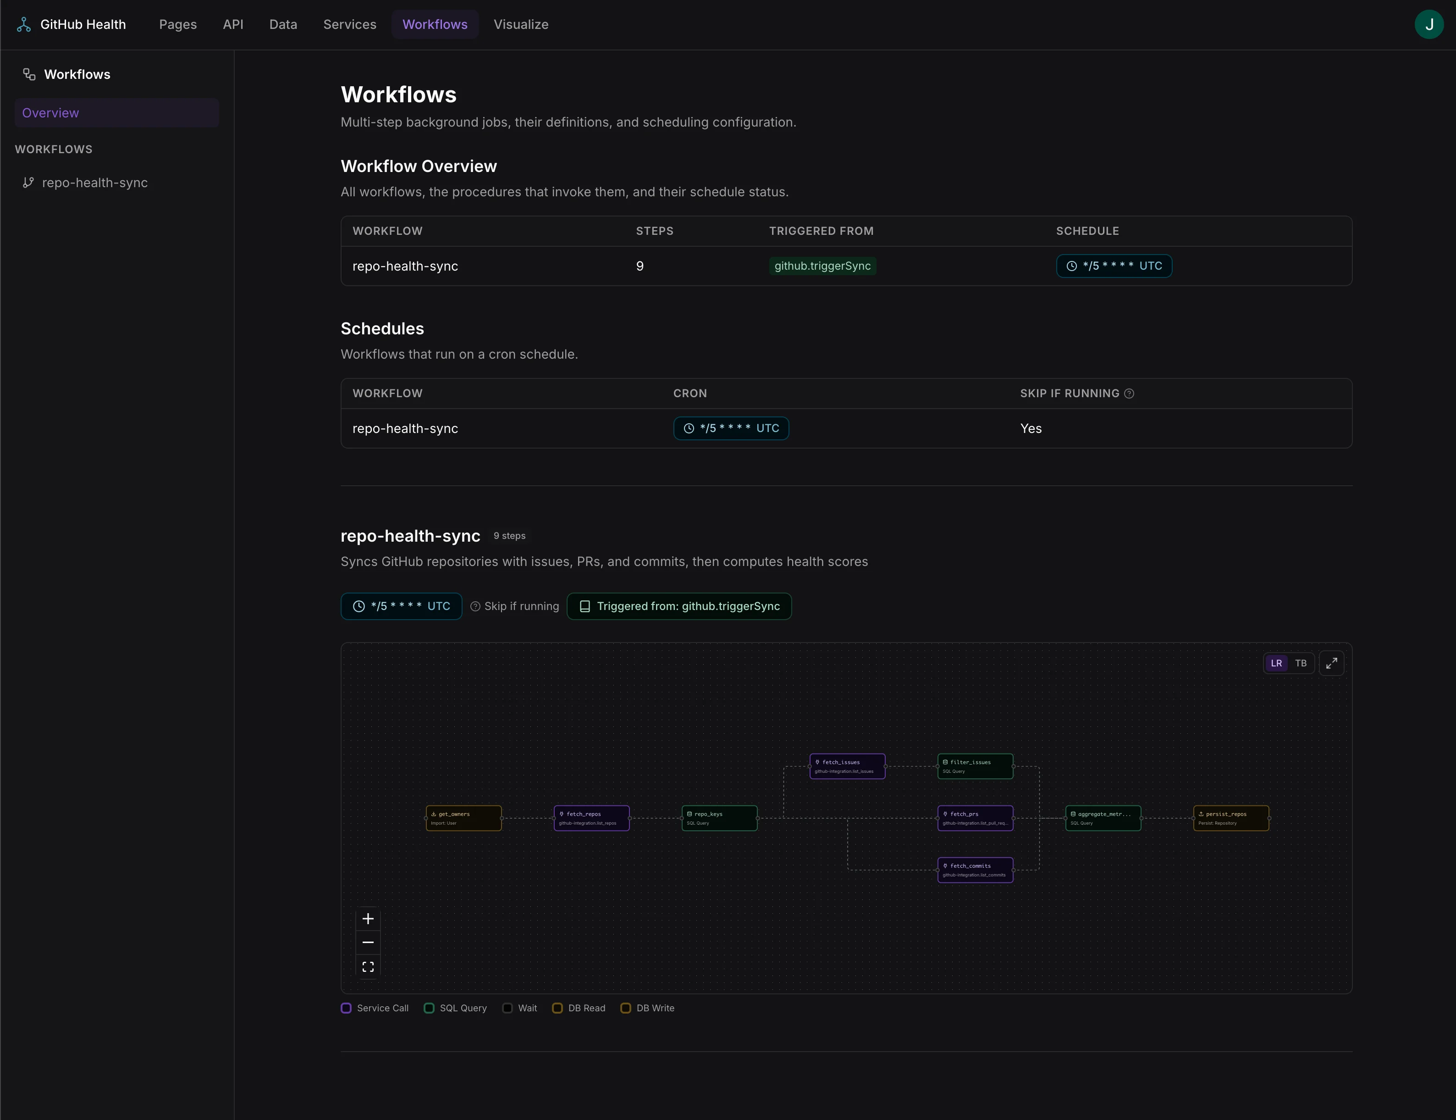This screenshot has width=1456, height=1120.
Task: Select the get_owners import node
Action: click(x=464, y=818)
